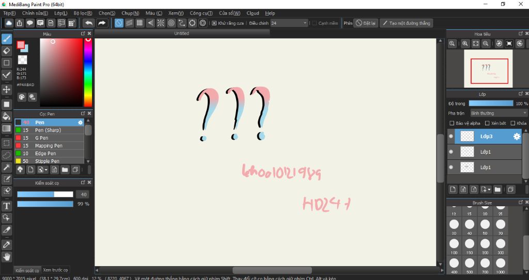Enable radial snap guide

pyautogui.click(x=161, y=23)
